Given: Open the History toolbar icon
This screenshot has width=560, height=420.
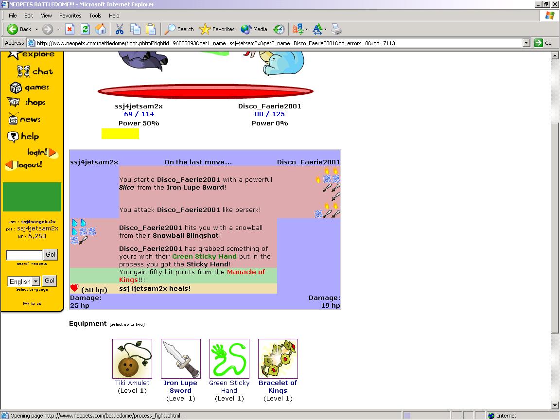Looking at the screenshot, I should tap(279, 29).
